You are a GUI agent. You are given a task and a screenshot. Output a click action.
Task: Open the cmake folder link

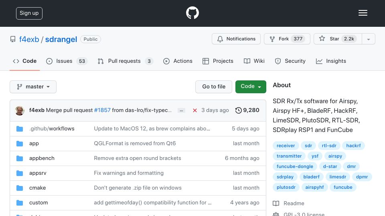[37, 188]
